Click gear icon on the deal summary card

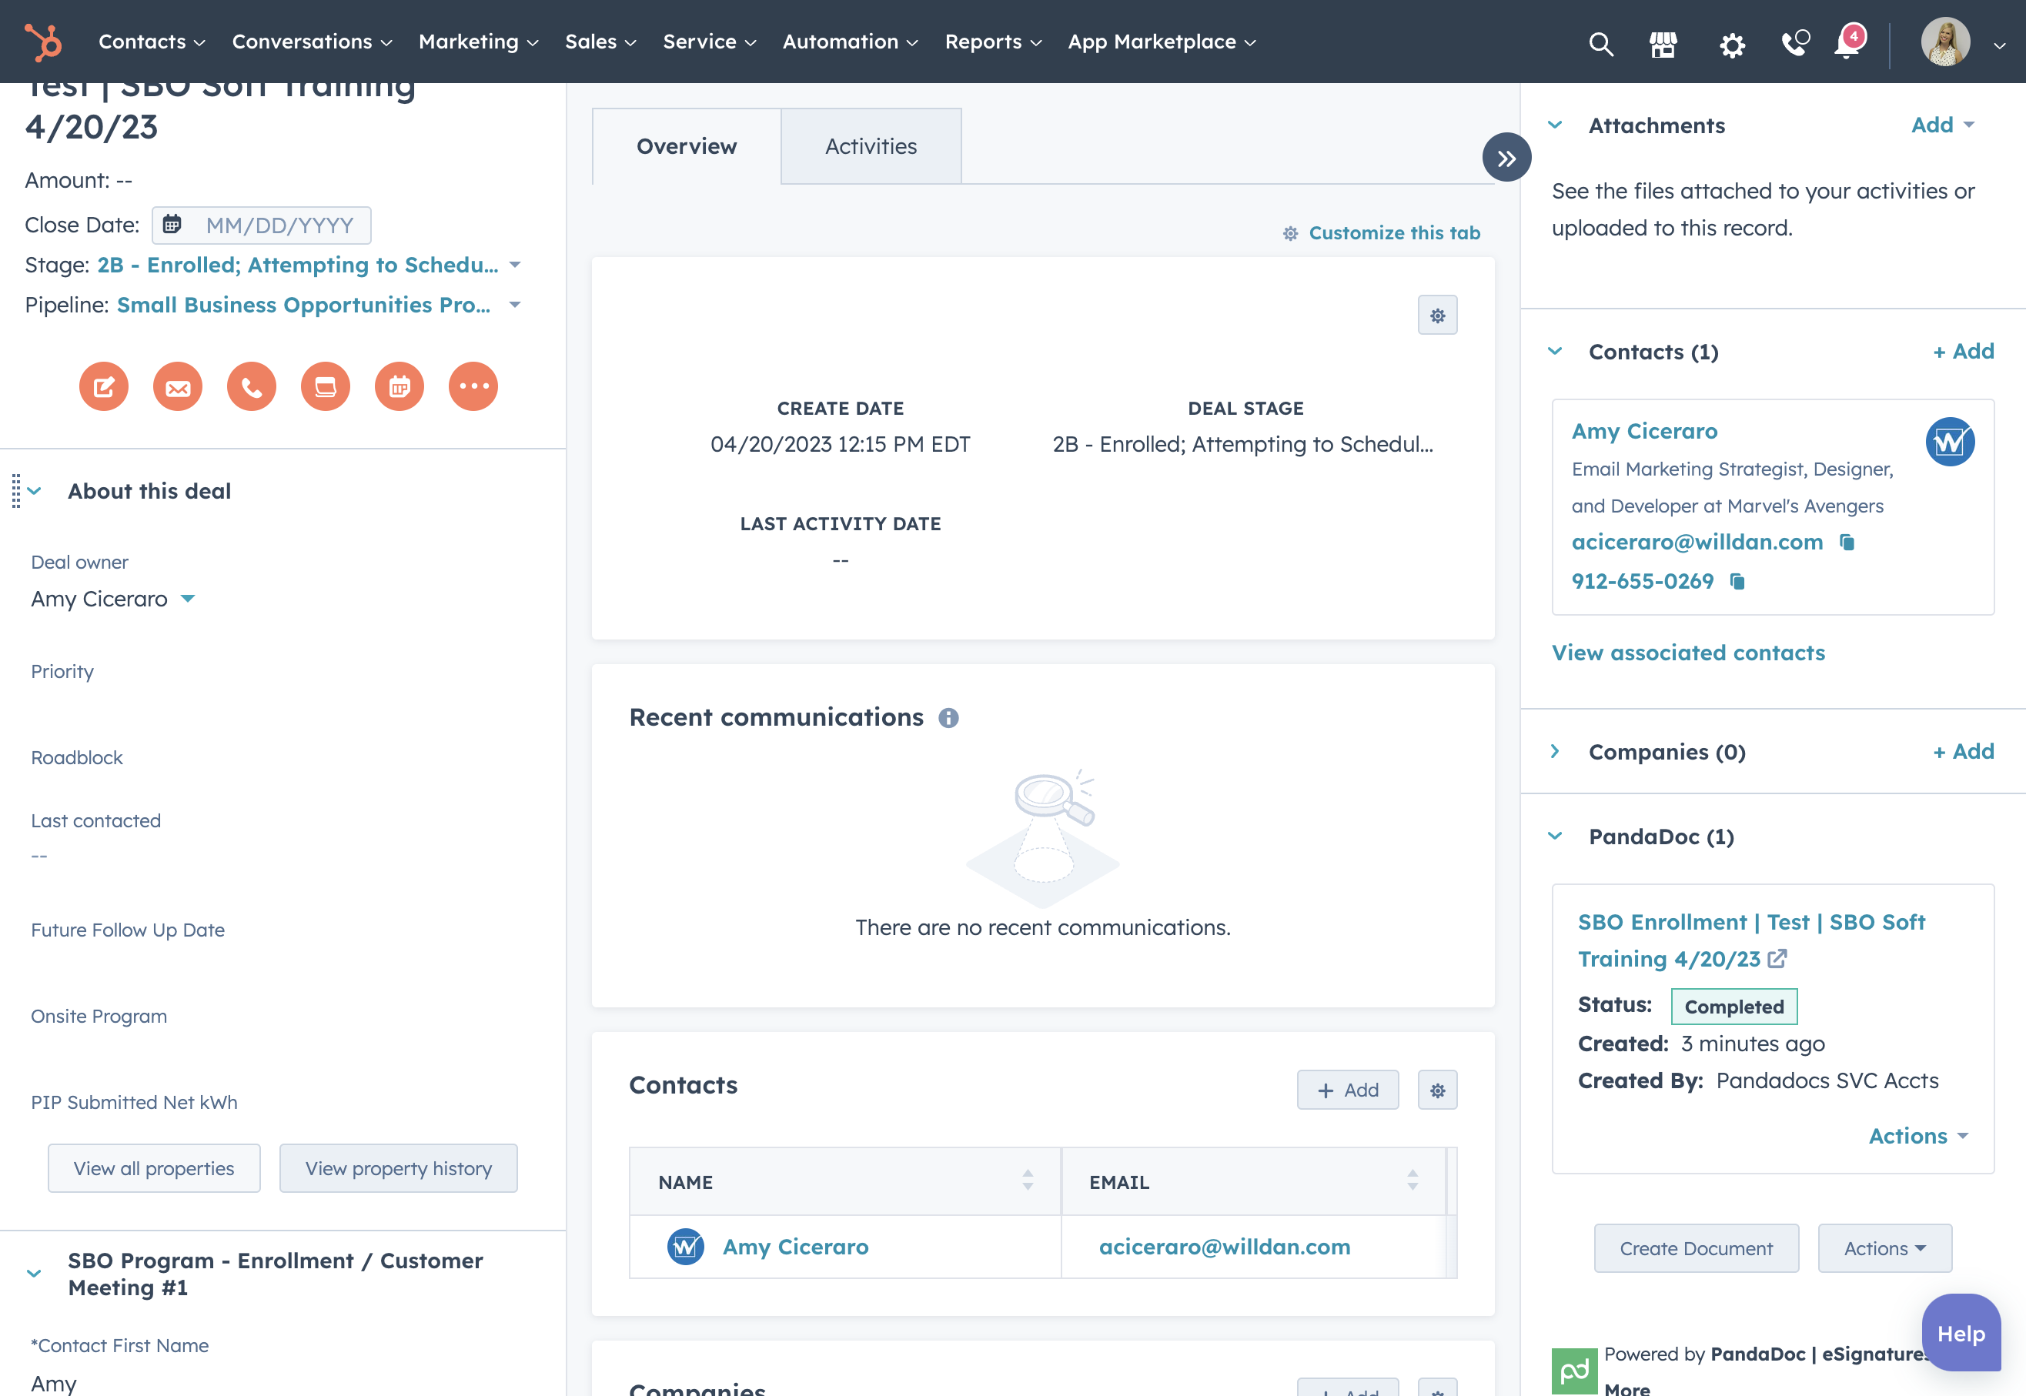tap(1437, 315)
